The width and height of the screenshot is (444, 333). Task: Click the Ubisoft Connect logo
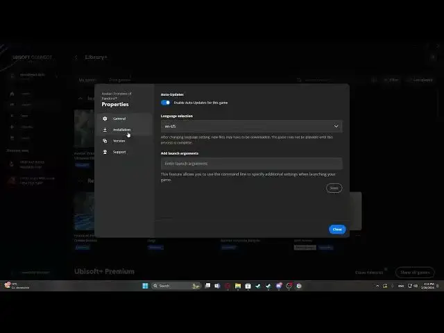point(33,58)
